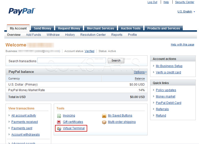The height and width of the screenshot is (144, 199).
Task: Open the Gift certificates link
Action: pyautogui.click(x=73, y=122)
